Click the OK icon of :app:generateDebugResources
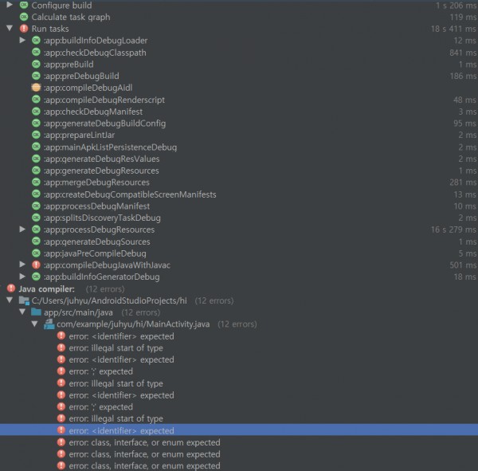This screenshot has width=478, height=471. click(37, 171)
